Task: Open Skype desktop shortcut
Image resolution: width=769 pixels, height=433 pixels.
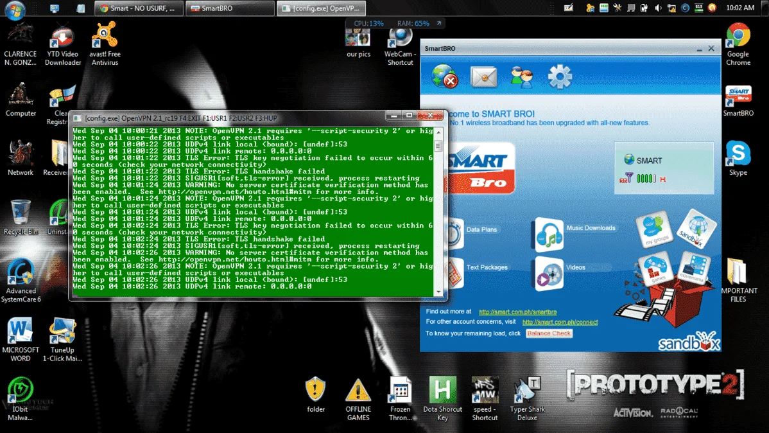Action: (738, 159)
